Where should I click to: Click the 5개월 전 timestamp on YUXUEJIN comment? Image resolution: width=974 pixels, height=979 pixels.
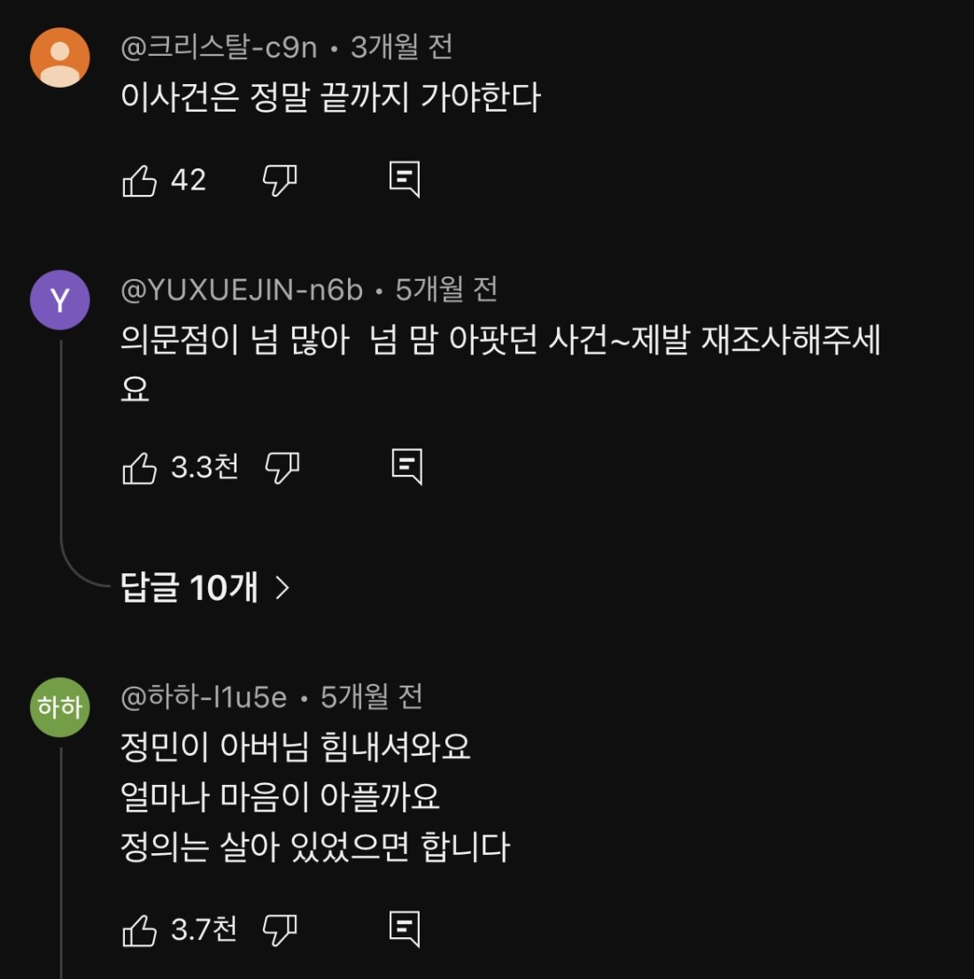(x=446, y=290)
